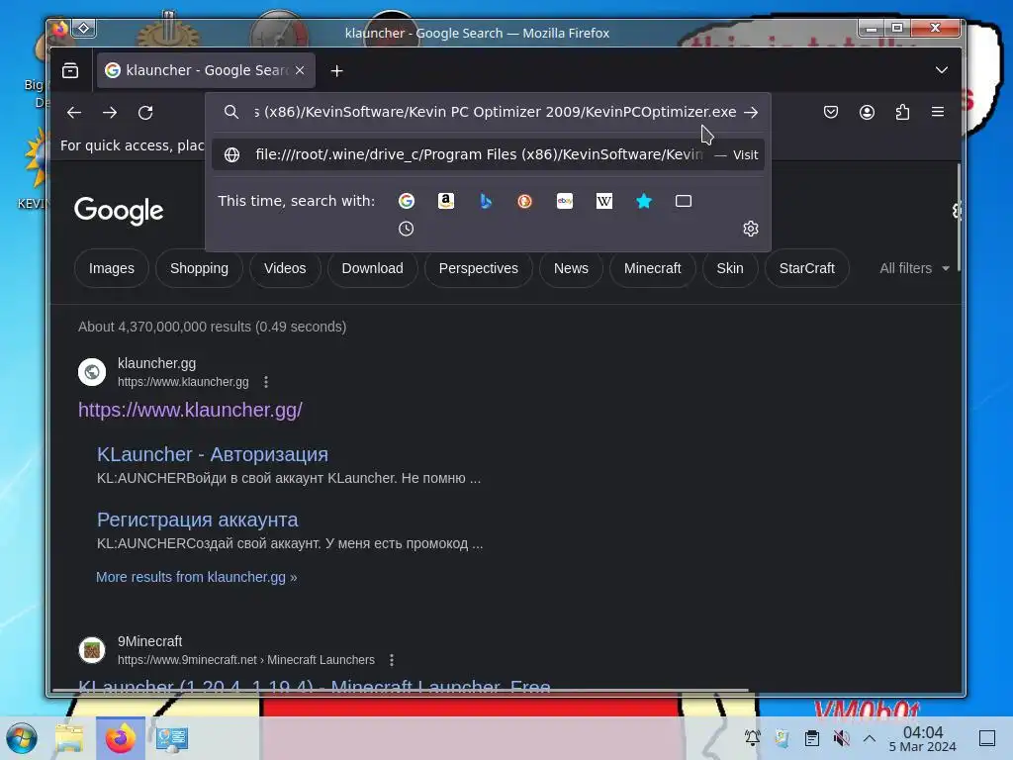Viewport: 1013px width, 760px height.
Task: Toggle notifications bell in system tray
Action: click(753, 738)
